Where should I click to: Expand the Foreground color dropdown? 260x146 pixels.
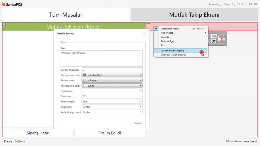pos(141,86)
